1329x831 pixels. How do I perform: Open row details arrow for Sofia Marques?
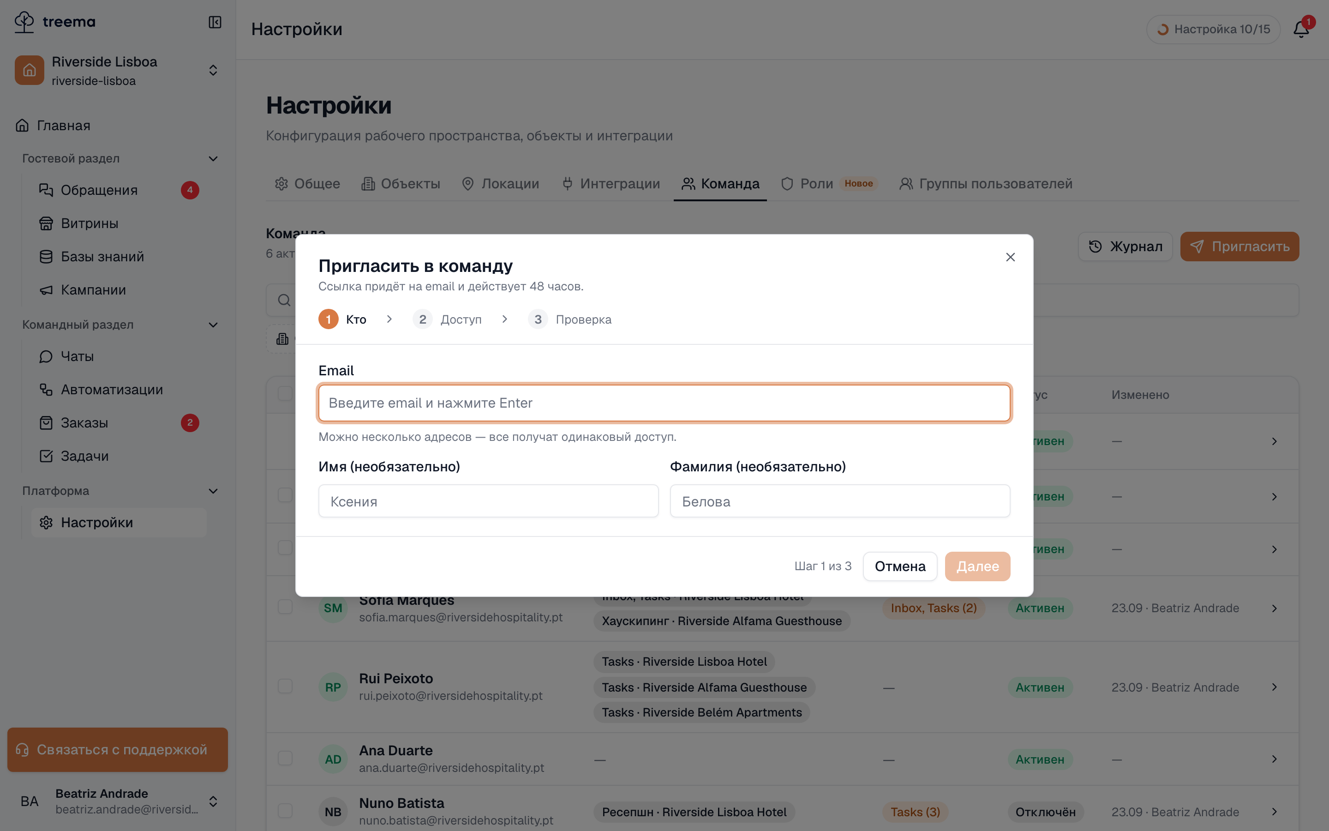pyautogui.click(x=1274, y=608)
